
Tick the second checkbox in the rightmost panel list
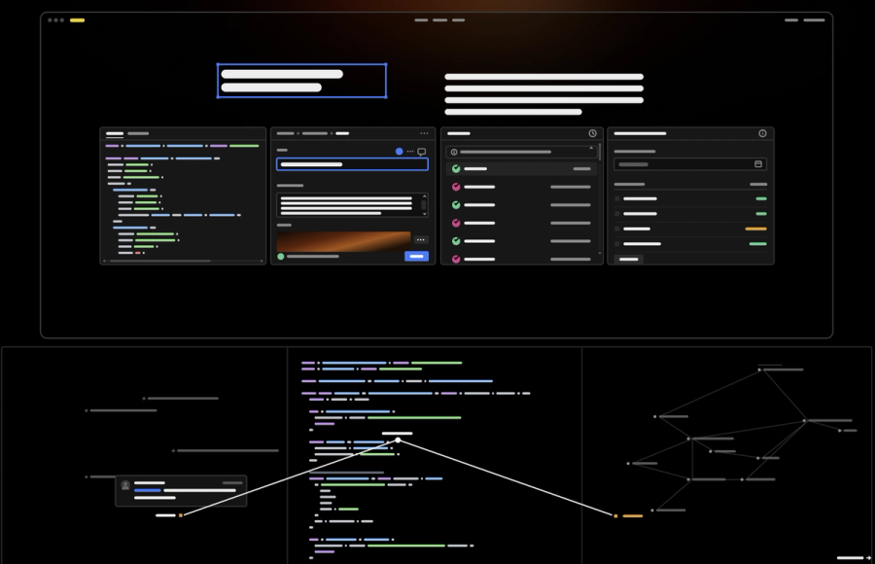(x=617, y=214)
